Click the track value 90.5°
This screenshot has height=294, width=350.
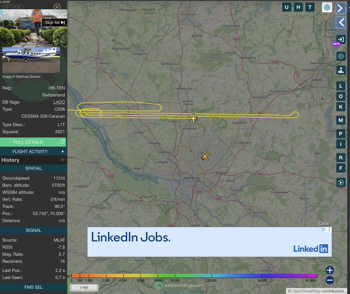[60, 206]
